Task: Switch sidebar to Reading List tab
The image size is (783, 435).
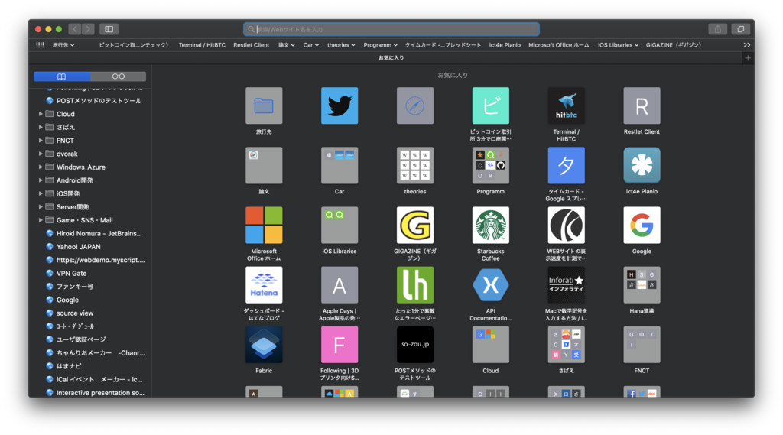Action: click(x=119, y=76)
